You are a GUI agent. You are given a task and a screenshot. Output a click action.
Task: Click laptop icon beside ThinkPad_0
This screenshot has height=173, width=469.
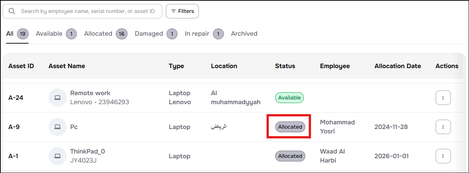click(57, 156)
